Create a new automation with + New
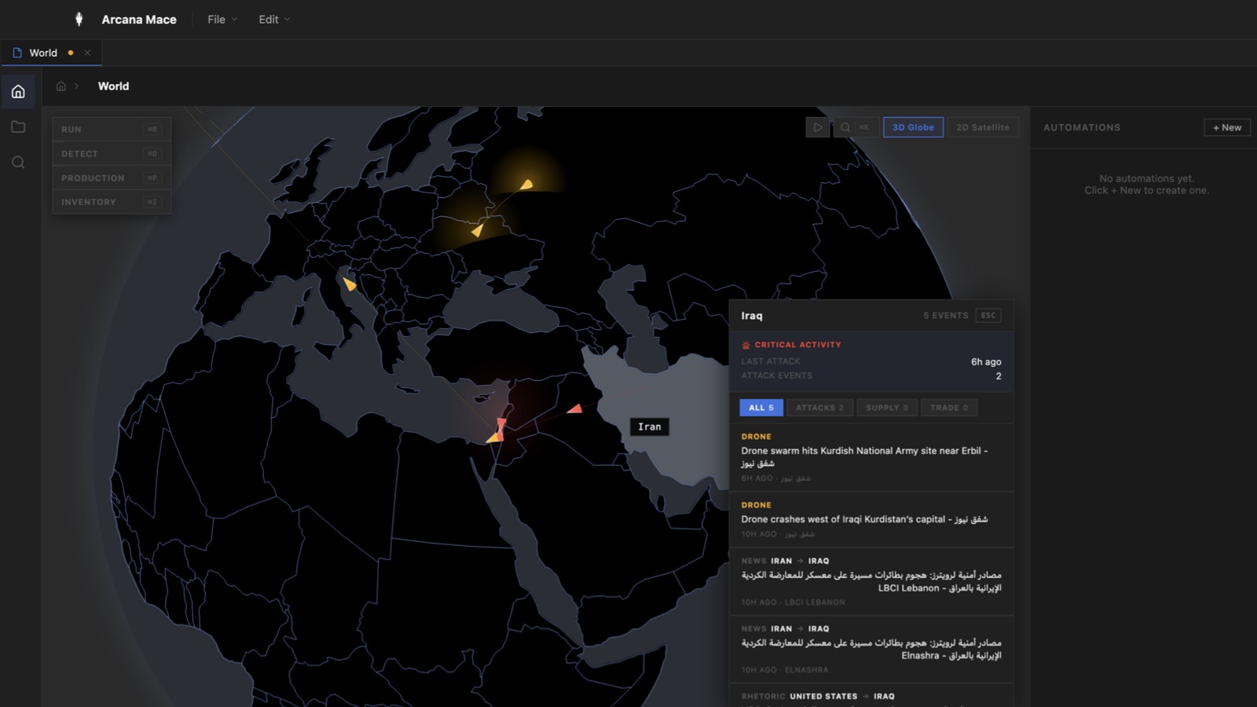 click(x=1226, y=127)
